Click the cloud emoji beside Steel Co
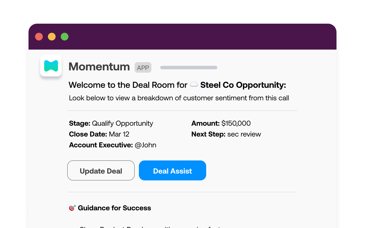Screen dimensions: 365x228 (194, 84)
